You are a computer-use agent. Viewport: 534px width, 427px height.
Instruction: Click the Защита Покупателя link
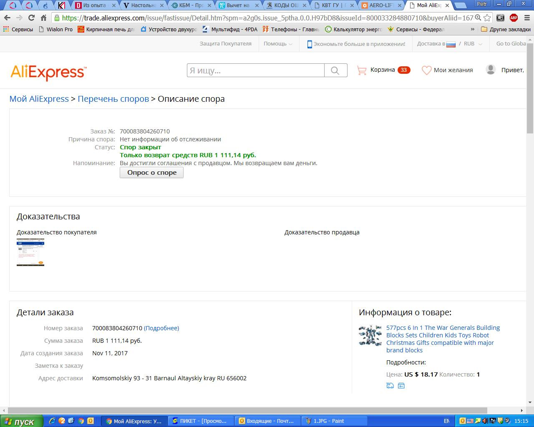(x=225, y=44)
